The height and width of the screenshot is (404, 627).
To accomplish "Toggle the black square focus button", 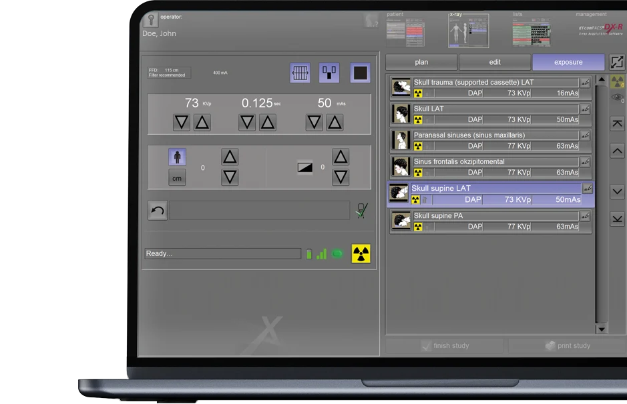I will [360, 73].
